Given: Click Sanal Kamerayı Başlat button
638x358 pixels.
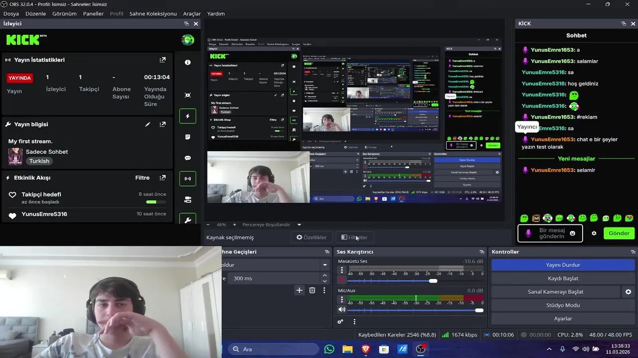Looking at the screenshot, I should [x=555, y=292].
